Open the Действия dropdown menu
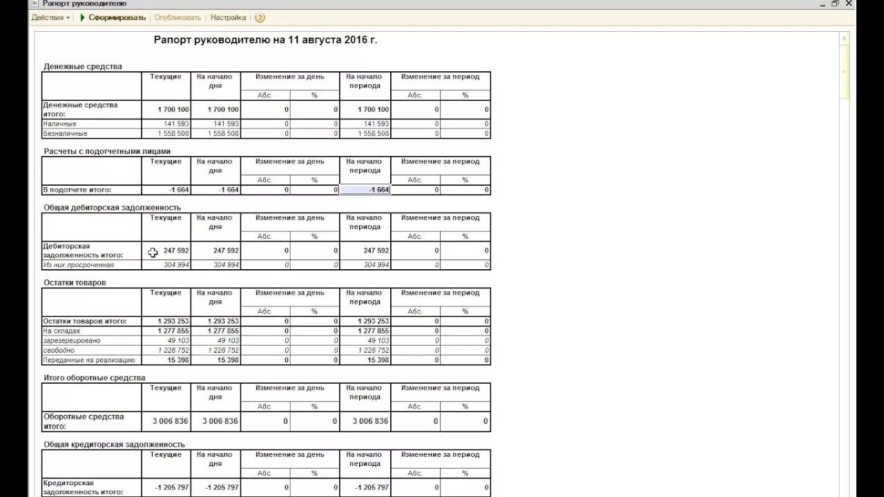The width and height of the screenshot is (884, 497). pyautogui.click(x=50, y=18)
